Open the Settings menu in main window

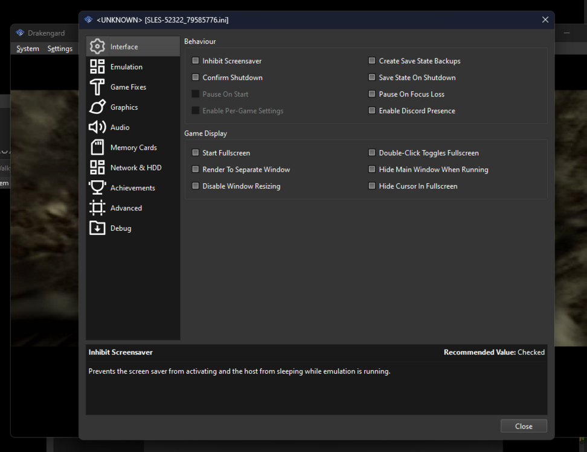click(60, 49)
